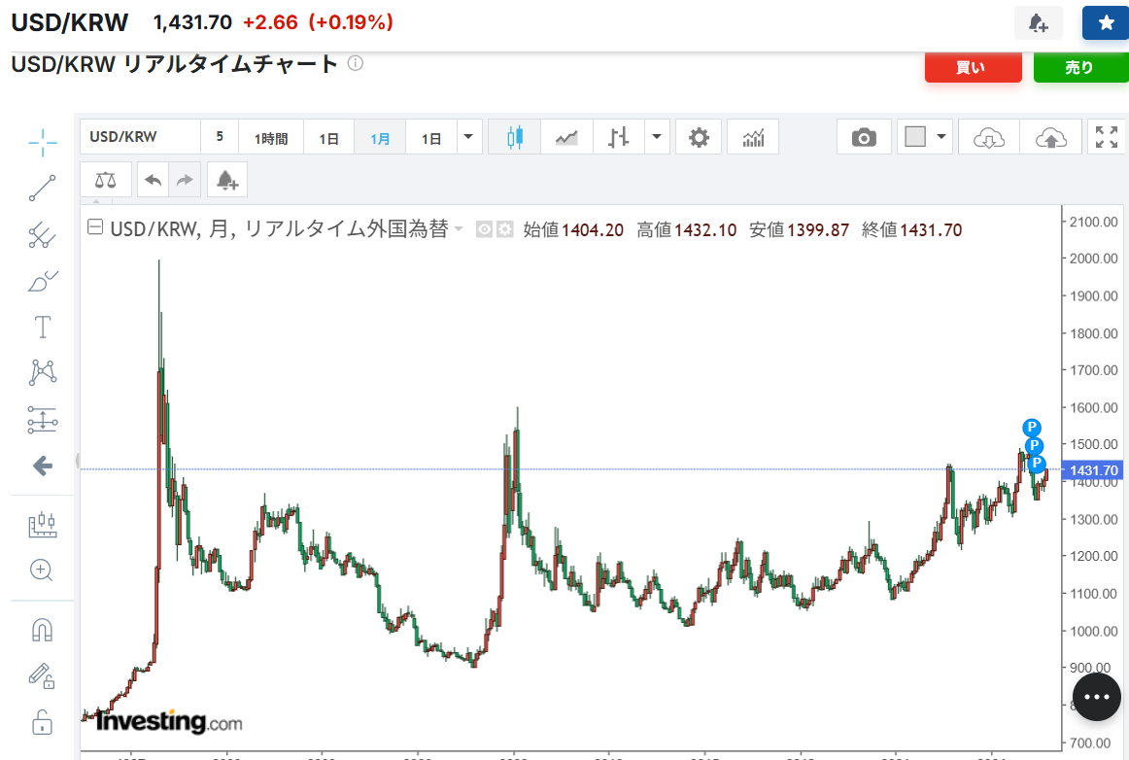1129x760 pixels.
Task: Toggle lock all drawing tools
Action: [43, 721]
